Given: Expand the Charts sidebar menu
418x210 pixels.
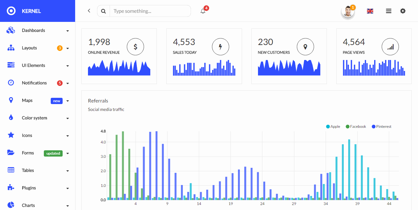Looking at the screenshot, I should tap(28, 205).
